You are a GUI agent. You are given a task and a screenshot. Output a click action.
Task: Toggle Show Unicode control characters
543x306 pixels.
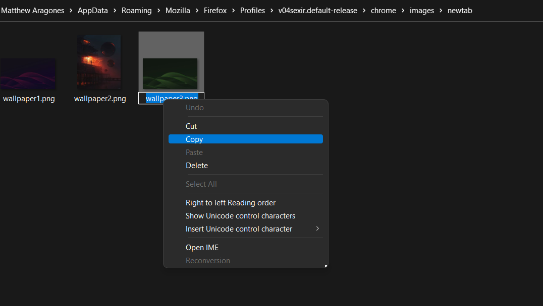(x=240, y=215)
